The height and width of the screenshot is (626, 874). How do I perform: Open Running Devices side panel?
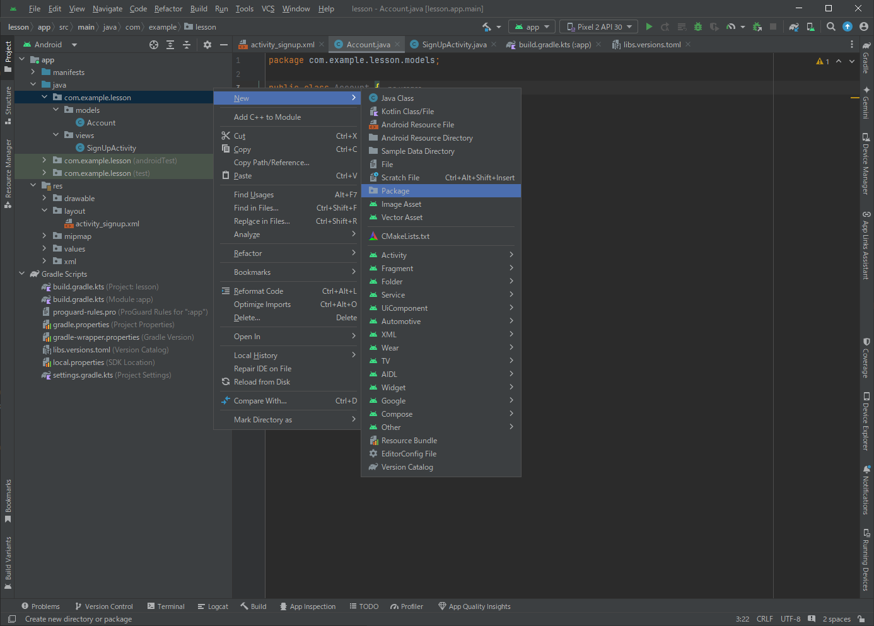[x=866, y=560]
